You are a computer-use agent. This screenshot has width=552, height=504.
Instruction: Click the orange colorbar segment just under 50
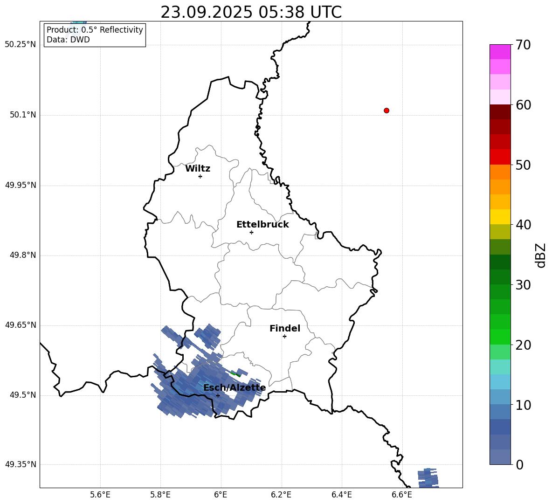[x=500, y=172]
